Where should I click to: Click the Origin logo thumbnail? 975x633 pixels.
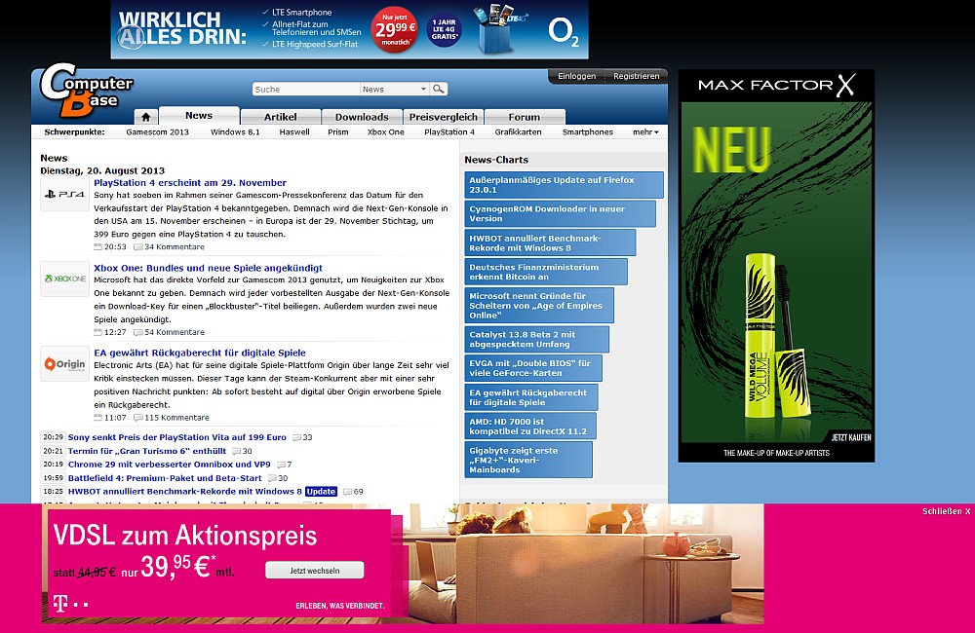tap(64, 364)
